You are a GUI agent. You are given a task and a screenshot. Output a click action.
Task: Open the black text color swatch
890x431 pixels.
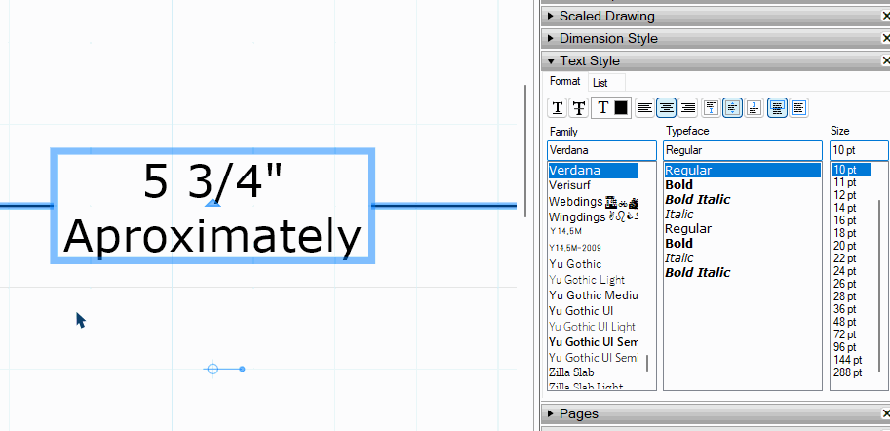click(x=621, y=108)
